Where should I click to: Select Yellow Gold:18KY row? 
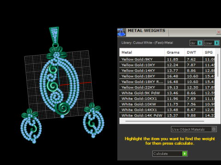coord(167,76)
